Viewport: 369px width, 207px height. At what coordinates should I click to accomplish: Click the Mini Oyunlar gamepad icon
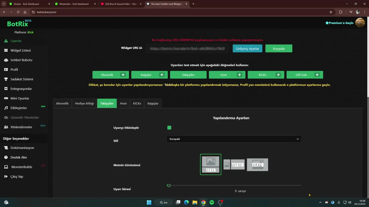coord(6,98)
